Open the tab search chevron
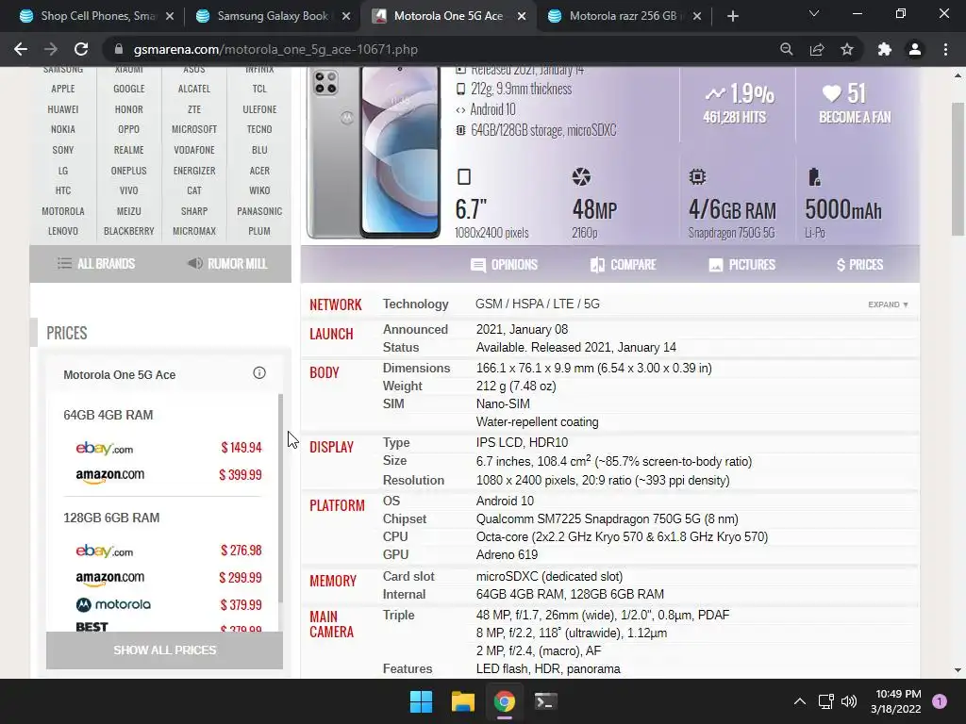The height and width of the screenshot is (724, 966). point(814,13)
